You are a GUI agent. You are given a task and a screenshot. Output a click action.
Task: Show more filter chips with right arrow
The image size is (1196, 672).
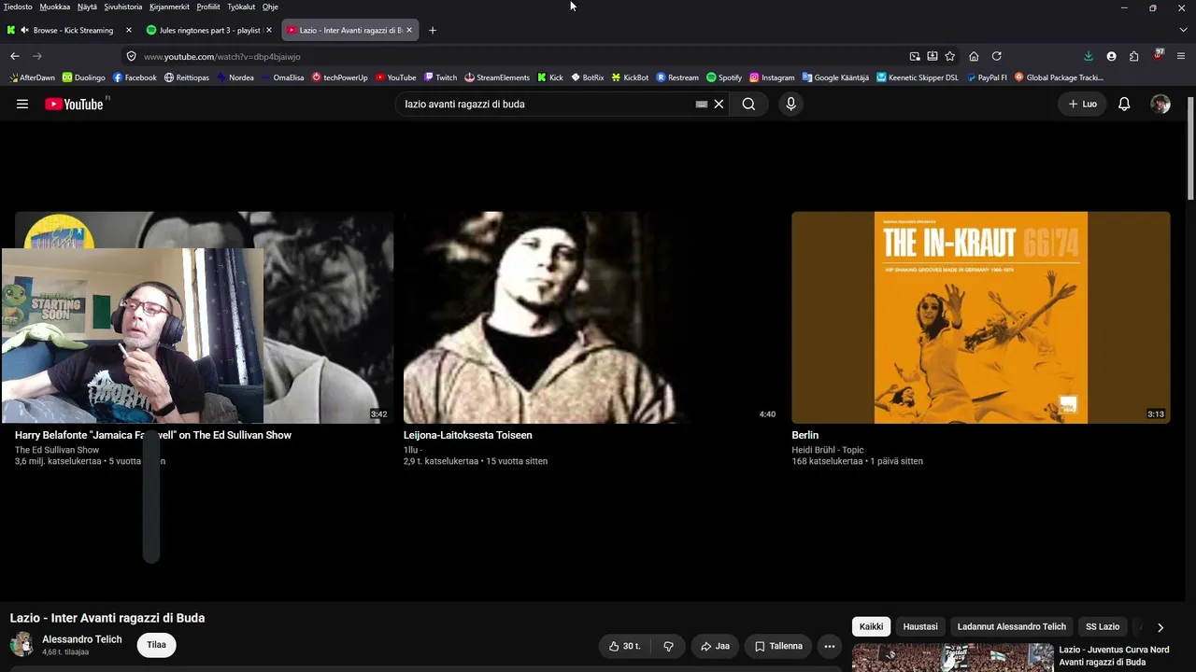1160,627
